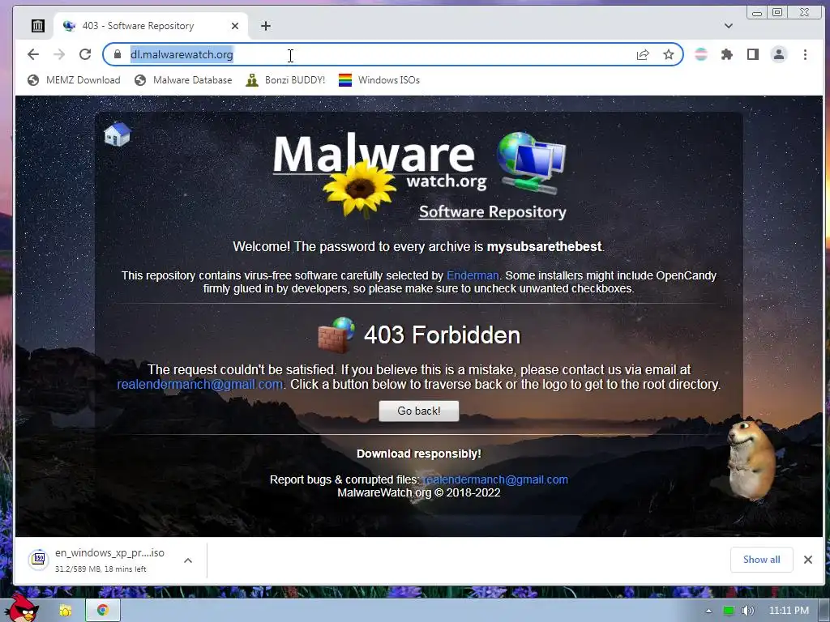Click the blue house home icon
Image resolution: width=830 pixels, height=622 pixels.
(118, 134)
